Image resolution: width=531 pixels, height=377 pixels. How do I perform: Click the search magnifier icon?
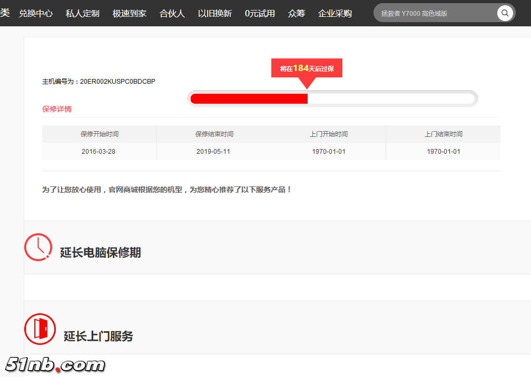[x=505, y=13]
